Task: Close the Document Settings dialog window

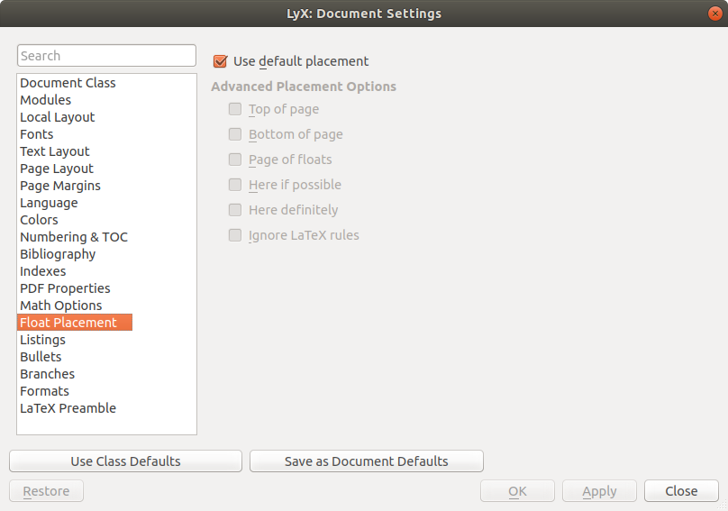Action: [714, 13]
